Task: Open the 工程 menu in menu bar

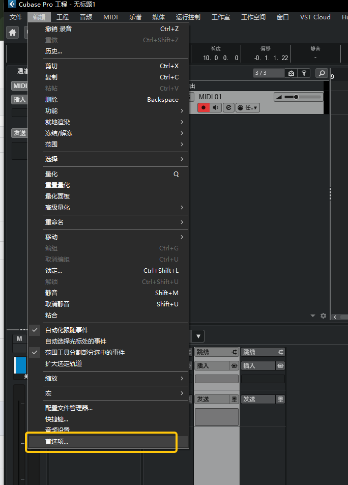Action: tap(63, 17)
